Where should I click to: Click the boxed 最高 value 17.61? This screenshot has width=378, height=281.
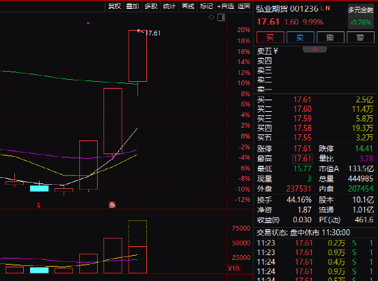click(303, 159)
